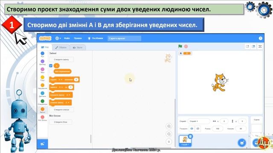
Task: Hide sprite with the crossed-eye toggle
Action: pyautogui.click(x=198, y=128)
